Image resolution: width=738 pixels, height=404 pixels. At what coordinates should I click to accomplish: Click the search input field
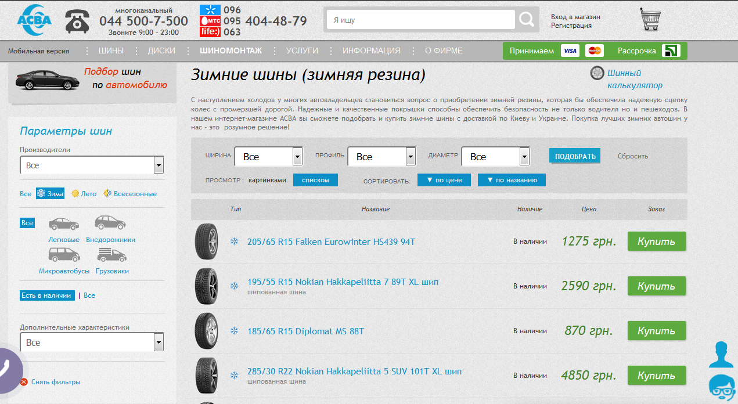point(419,19)
